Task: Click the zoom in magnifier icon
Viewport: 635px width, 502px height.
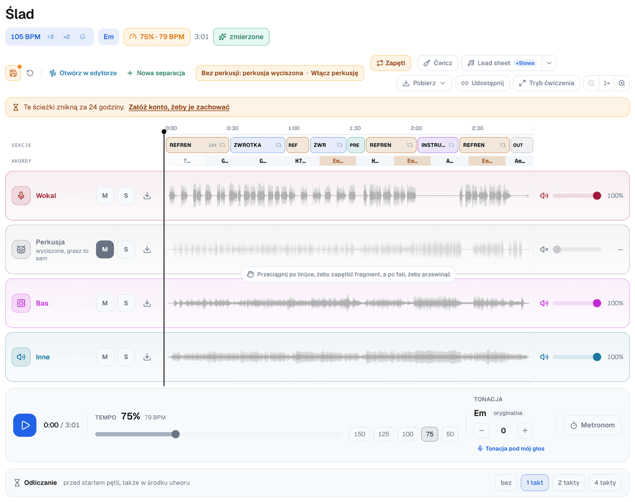Action: [x=622, y=83]
